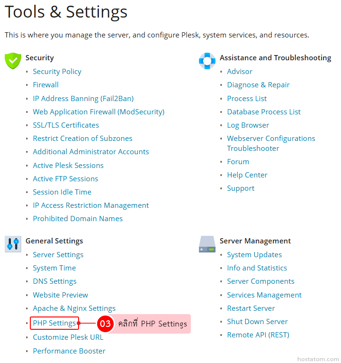Click the Assistance and Troubleshooting lifebuoy icon
The image size is (341, 363).
pyautogui.click(x=207, y=61)
